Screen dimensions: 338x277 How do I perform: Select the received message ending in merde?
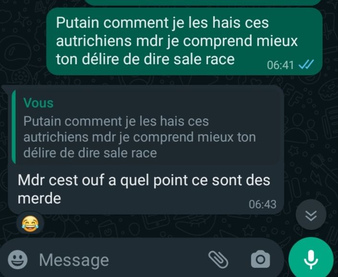[x=146, y=150]
